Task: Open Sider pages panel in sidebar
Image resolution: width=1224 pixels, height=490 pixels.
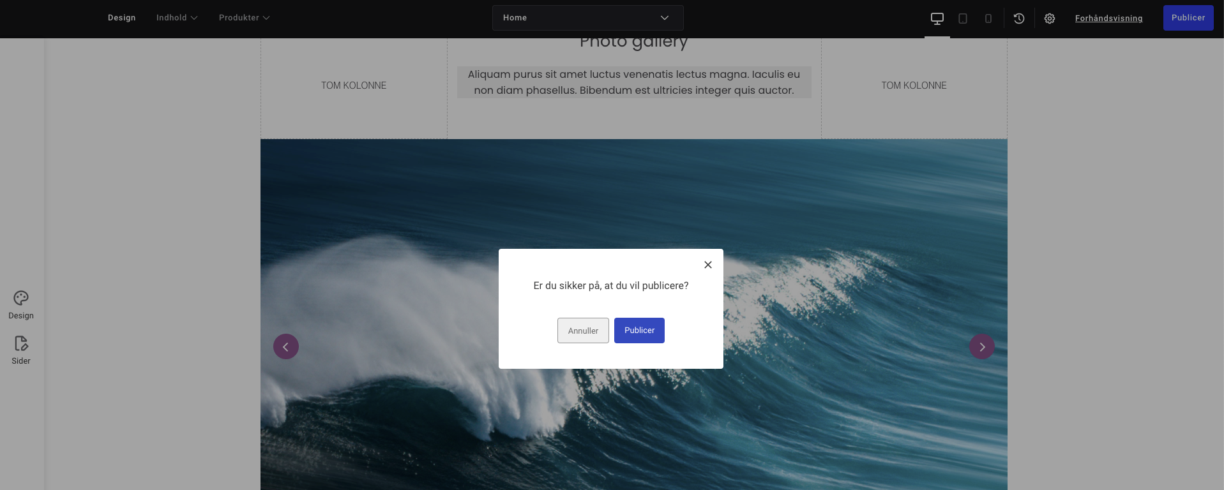Action: 21,350
